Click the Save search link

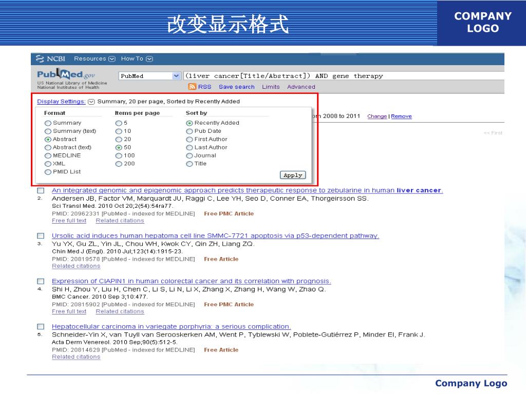point(236,87)
